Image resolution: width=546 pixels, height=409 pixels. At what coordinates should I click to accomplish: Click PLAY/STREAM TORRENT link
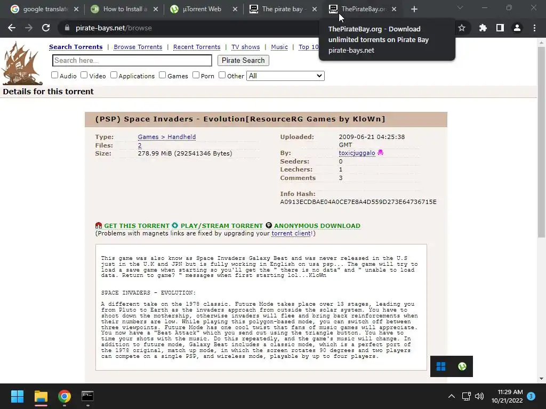coord(221,226)
